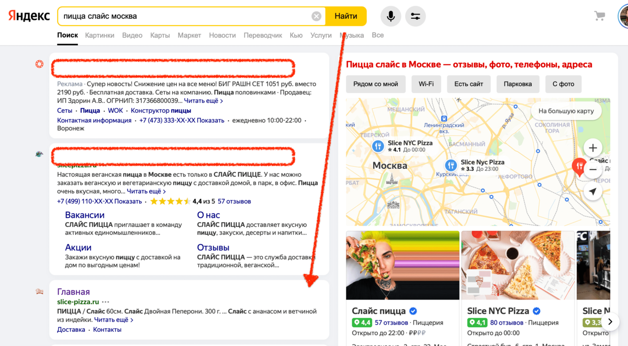Switch to the Кью tab
Screen dimensions: 628x346
point(296,36)
